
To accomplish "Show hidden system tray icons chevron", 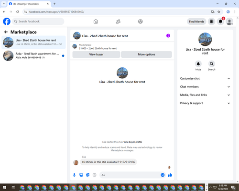I will tap(210, 187).
